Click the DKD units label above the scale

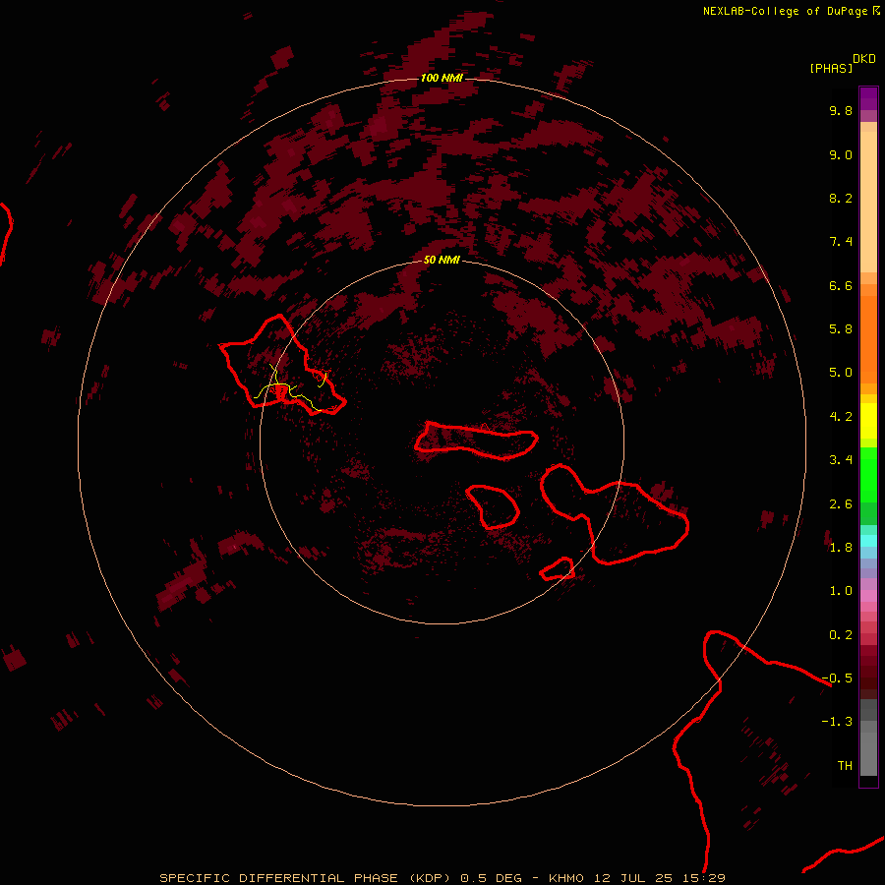[864, 59]
